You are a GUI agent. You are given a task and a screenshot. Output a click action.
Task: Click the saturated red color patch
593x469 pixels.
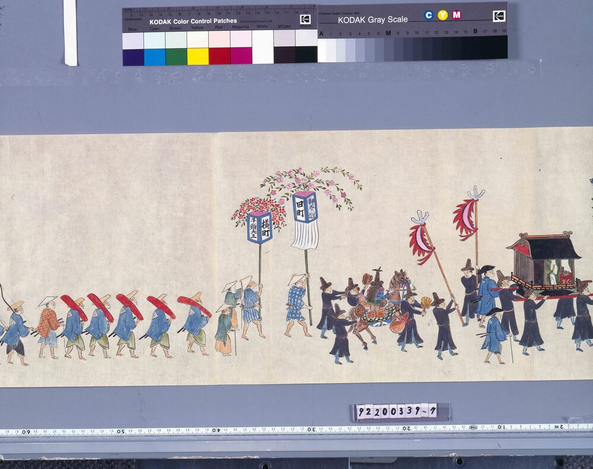click(x=219, y=56)
